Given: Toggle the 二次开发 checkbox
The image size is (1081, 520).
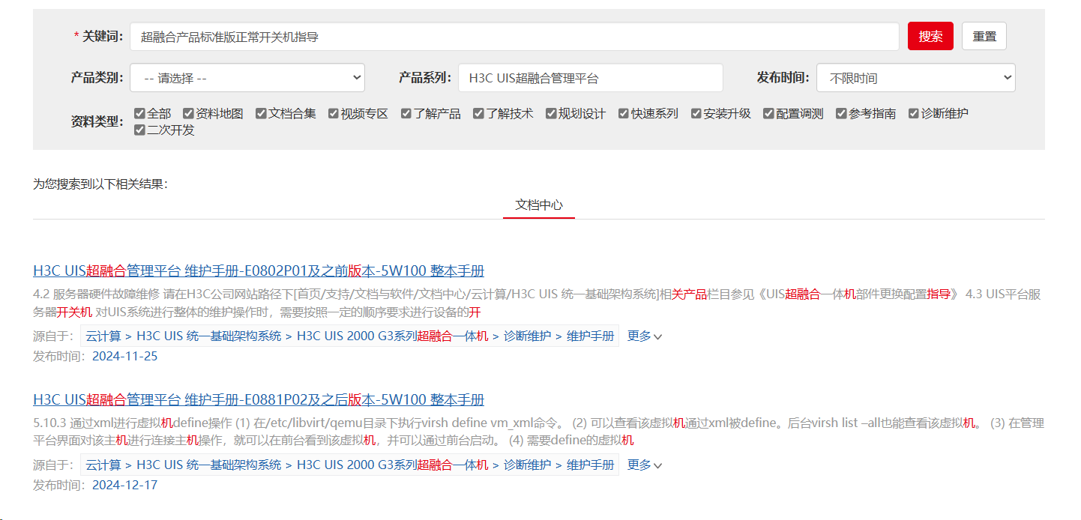Looking at the screenshot, I should 139,130.
